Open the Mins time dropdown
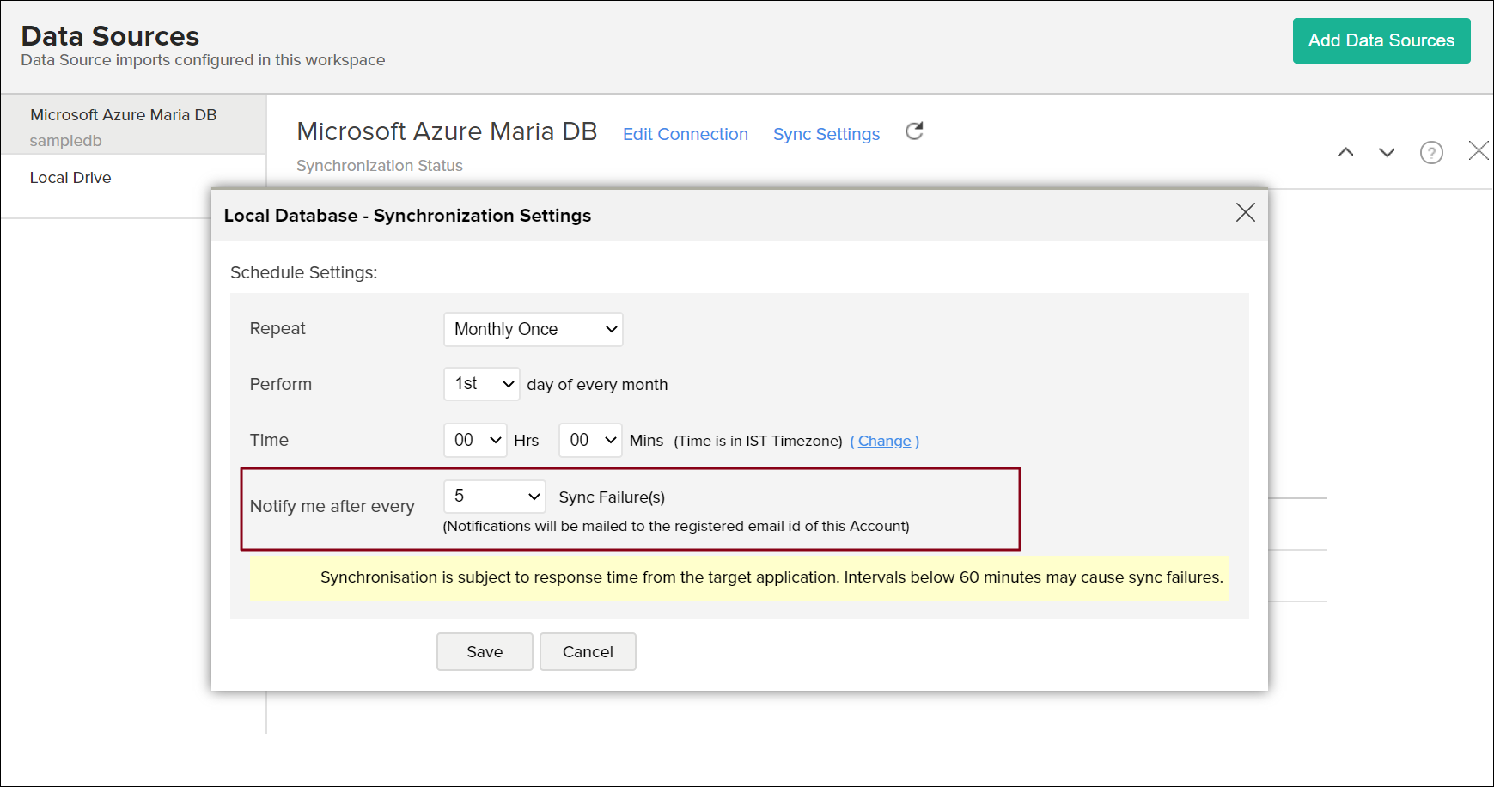Image resolution: width=1494 pixels, height=787 pixels. [x=590, y=440]
